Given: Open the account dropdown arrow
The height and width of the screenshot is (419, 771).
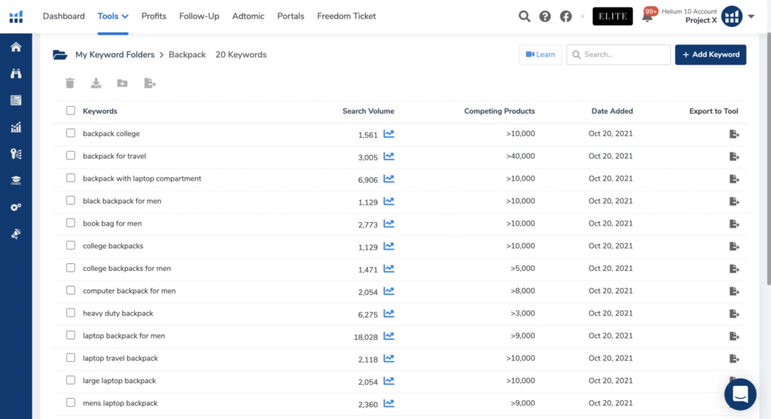Looking at the screenshot, I should point(751,17).
